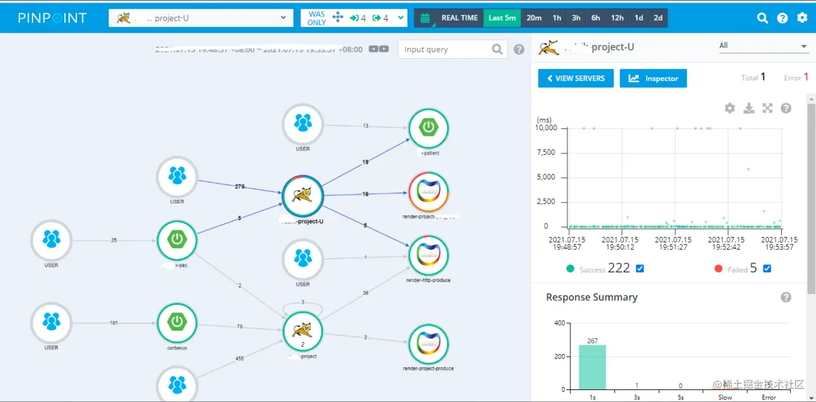
Task: Click the right panel scrollbar up arrow
Action: click(811, 99)
